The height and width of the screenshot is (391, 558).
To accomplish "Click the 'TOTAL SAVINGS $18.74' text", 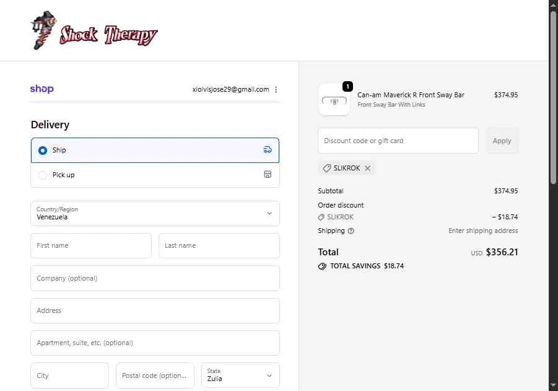I will coord(367,266).
